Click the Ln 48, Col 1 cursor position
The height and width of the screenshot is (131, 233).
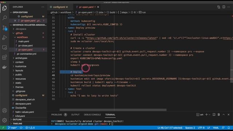pyautogui.click(x=170, y=128)
